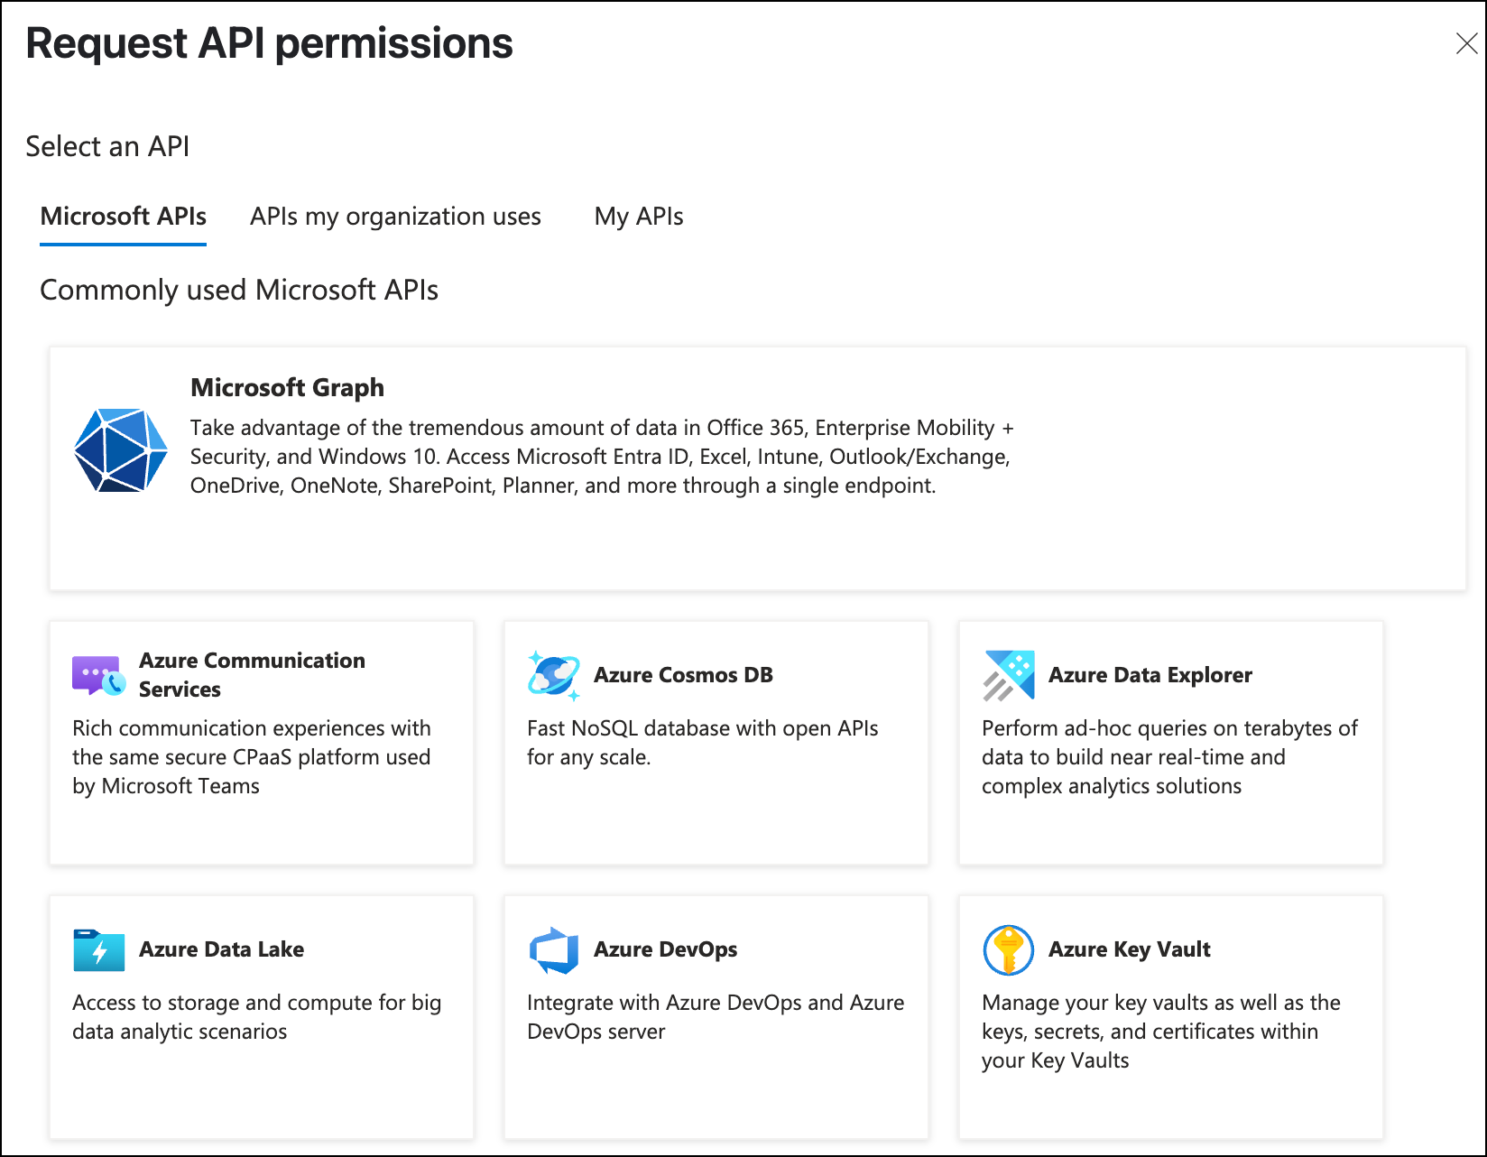1487x1157 pixels.
Task: Close the Request API permissions panel
Action: 1466,43
